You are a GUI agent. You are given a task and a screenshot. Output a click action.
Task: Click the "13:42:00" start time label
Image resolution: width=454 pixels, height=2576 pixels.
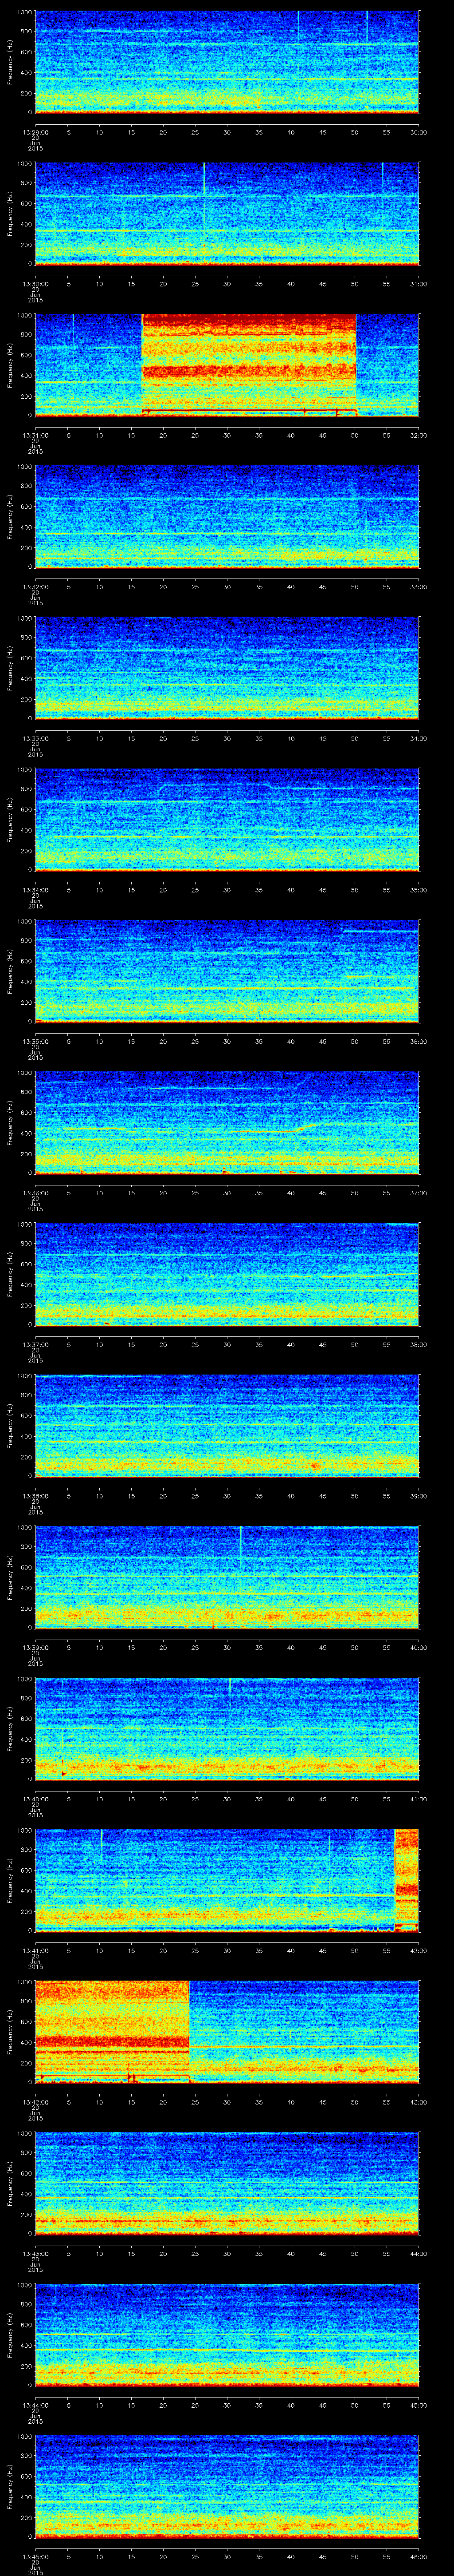(x=35, y=2102)
